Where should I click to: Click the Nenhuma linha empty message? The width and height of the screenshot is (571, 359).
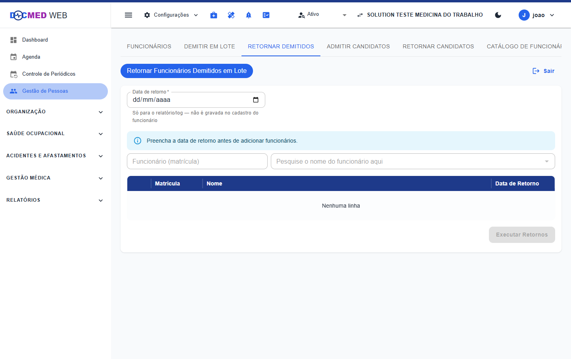point(341,206)
